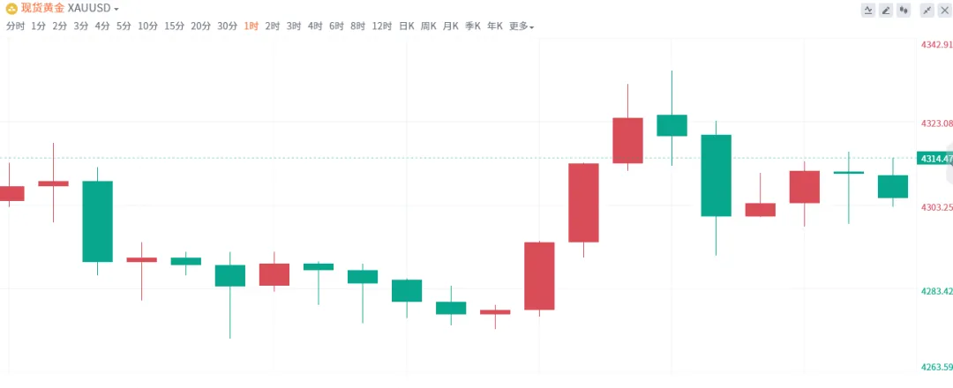Screen dimensions: 953x388
Task: Select the pencil drawing tool
Action: click(x=886, y=10)
